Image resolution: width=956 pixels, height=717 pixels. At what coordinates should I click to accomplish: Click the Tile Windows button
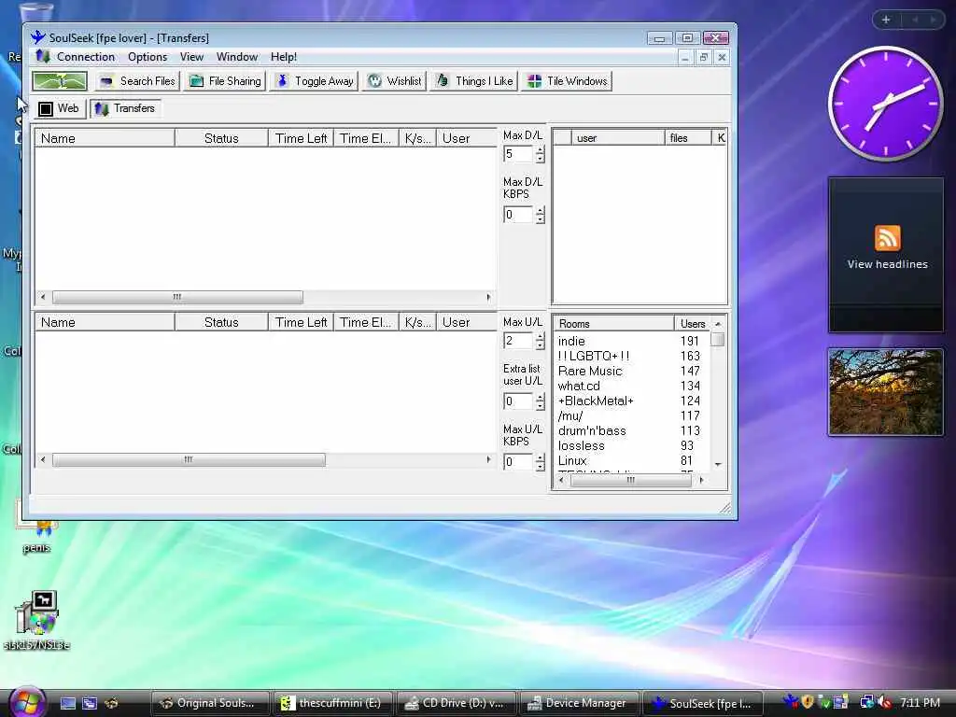tap(567, 81)
